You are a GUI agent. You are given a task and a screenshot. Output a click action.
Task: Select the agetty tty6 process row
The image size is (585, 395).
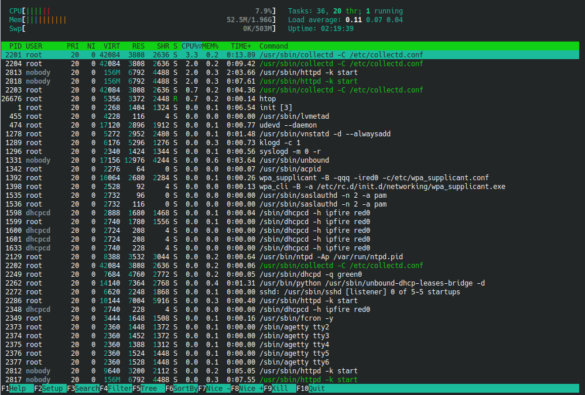click(290, 362)
